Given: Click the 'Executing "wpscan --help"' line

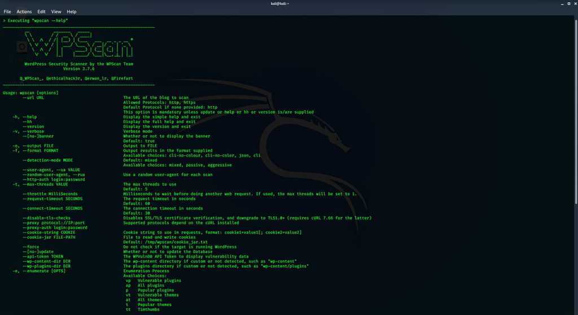Looking at the screenshot, I should 36,21.
